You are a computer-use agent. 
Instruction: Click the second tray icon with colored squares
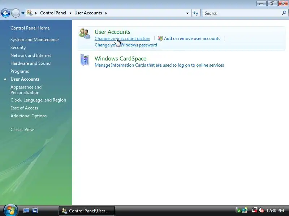pyautogui.click(x=245, y=210)
